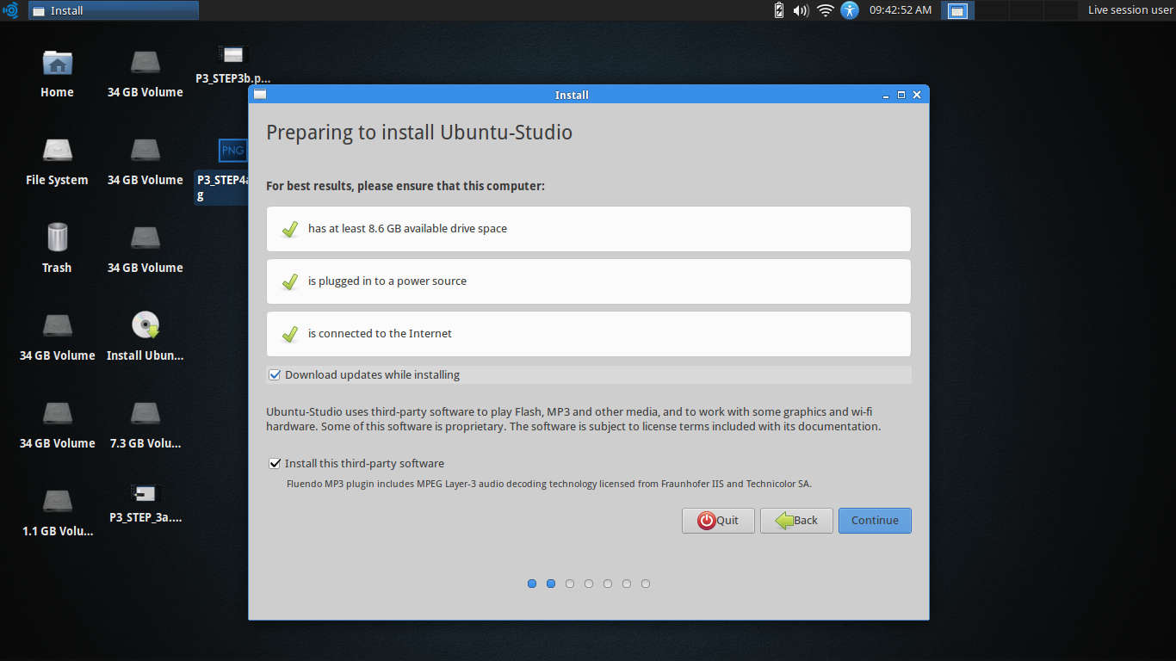Click the battery status icon in panel
The image size is (1176, 661).
[x=779, y=10]
